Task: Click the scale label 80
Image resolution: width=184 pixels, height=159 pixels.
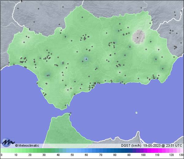Action: 115,155
